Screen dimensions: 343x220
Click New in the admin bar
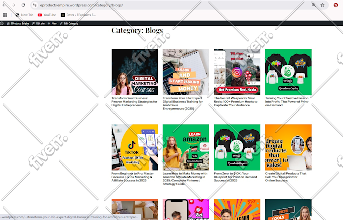point(52,23)
